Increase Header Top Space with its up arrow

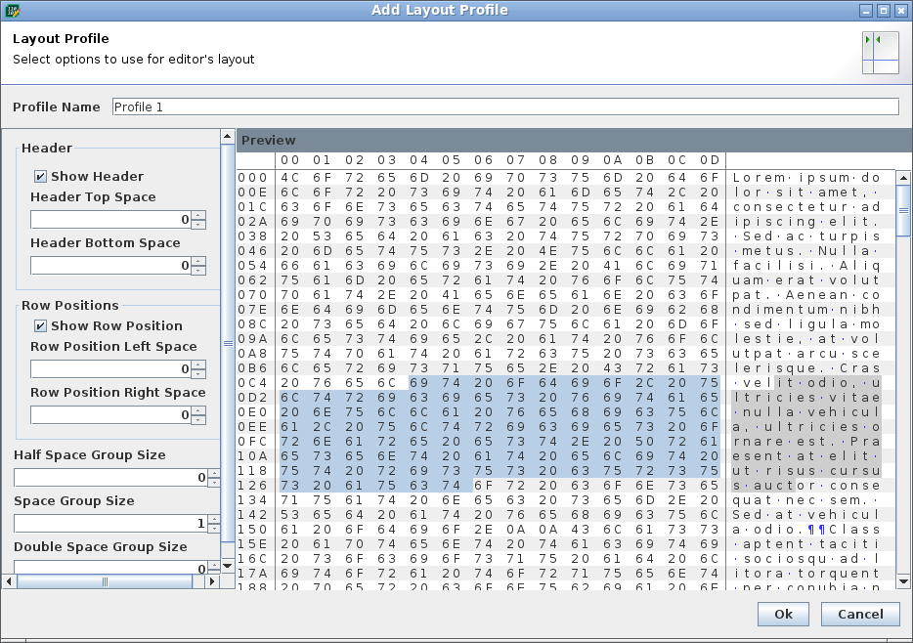(x=199, y=215)
